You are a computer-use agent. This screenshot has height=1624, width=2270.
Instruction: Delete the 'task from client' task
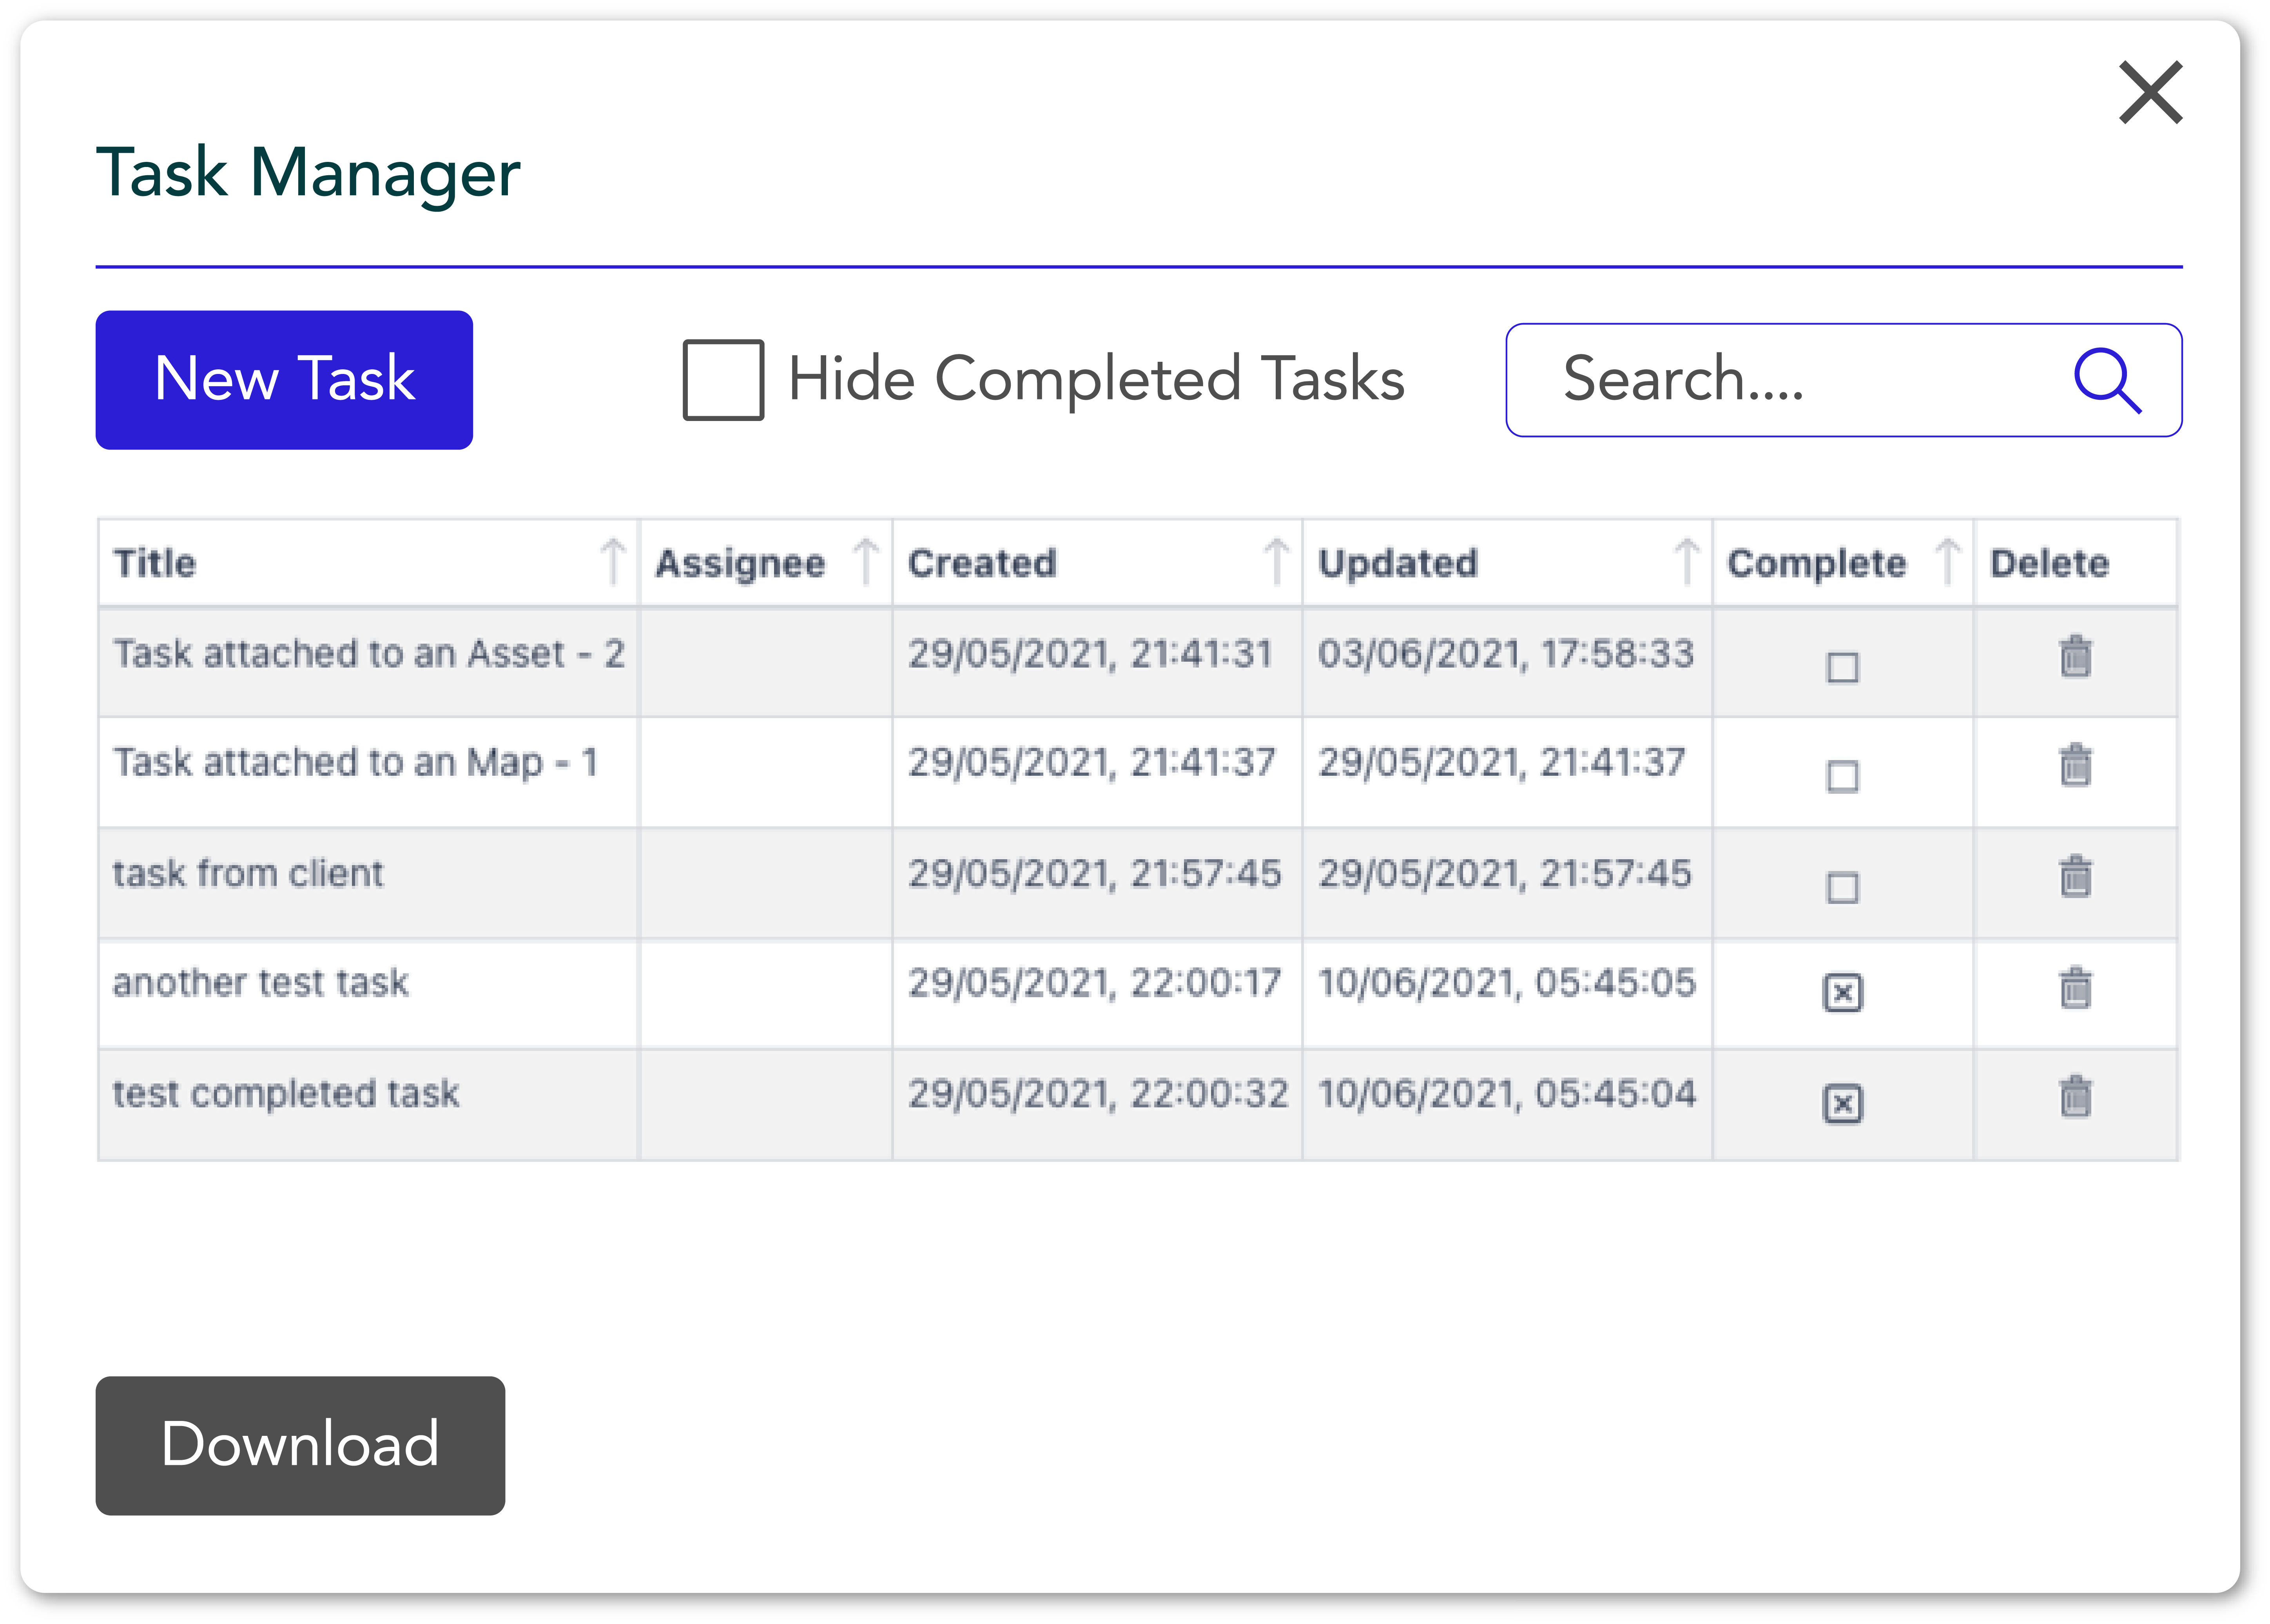click(x=2075, y=877)
